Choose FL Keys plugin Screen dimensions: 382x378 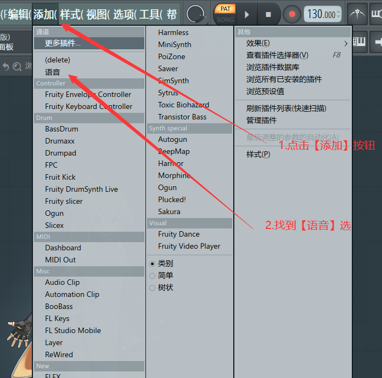89,318
